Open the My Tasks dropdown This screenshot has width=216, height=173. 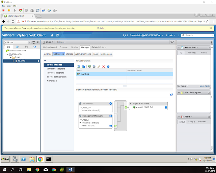point(183,86)
